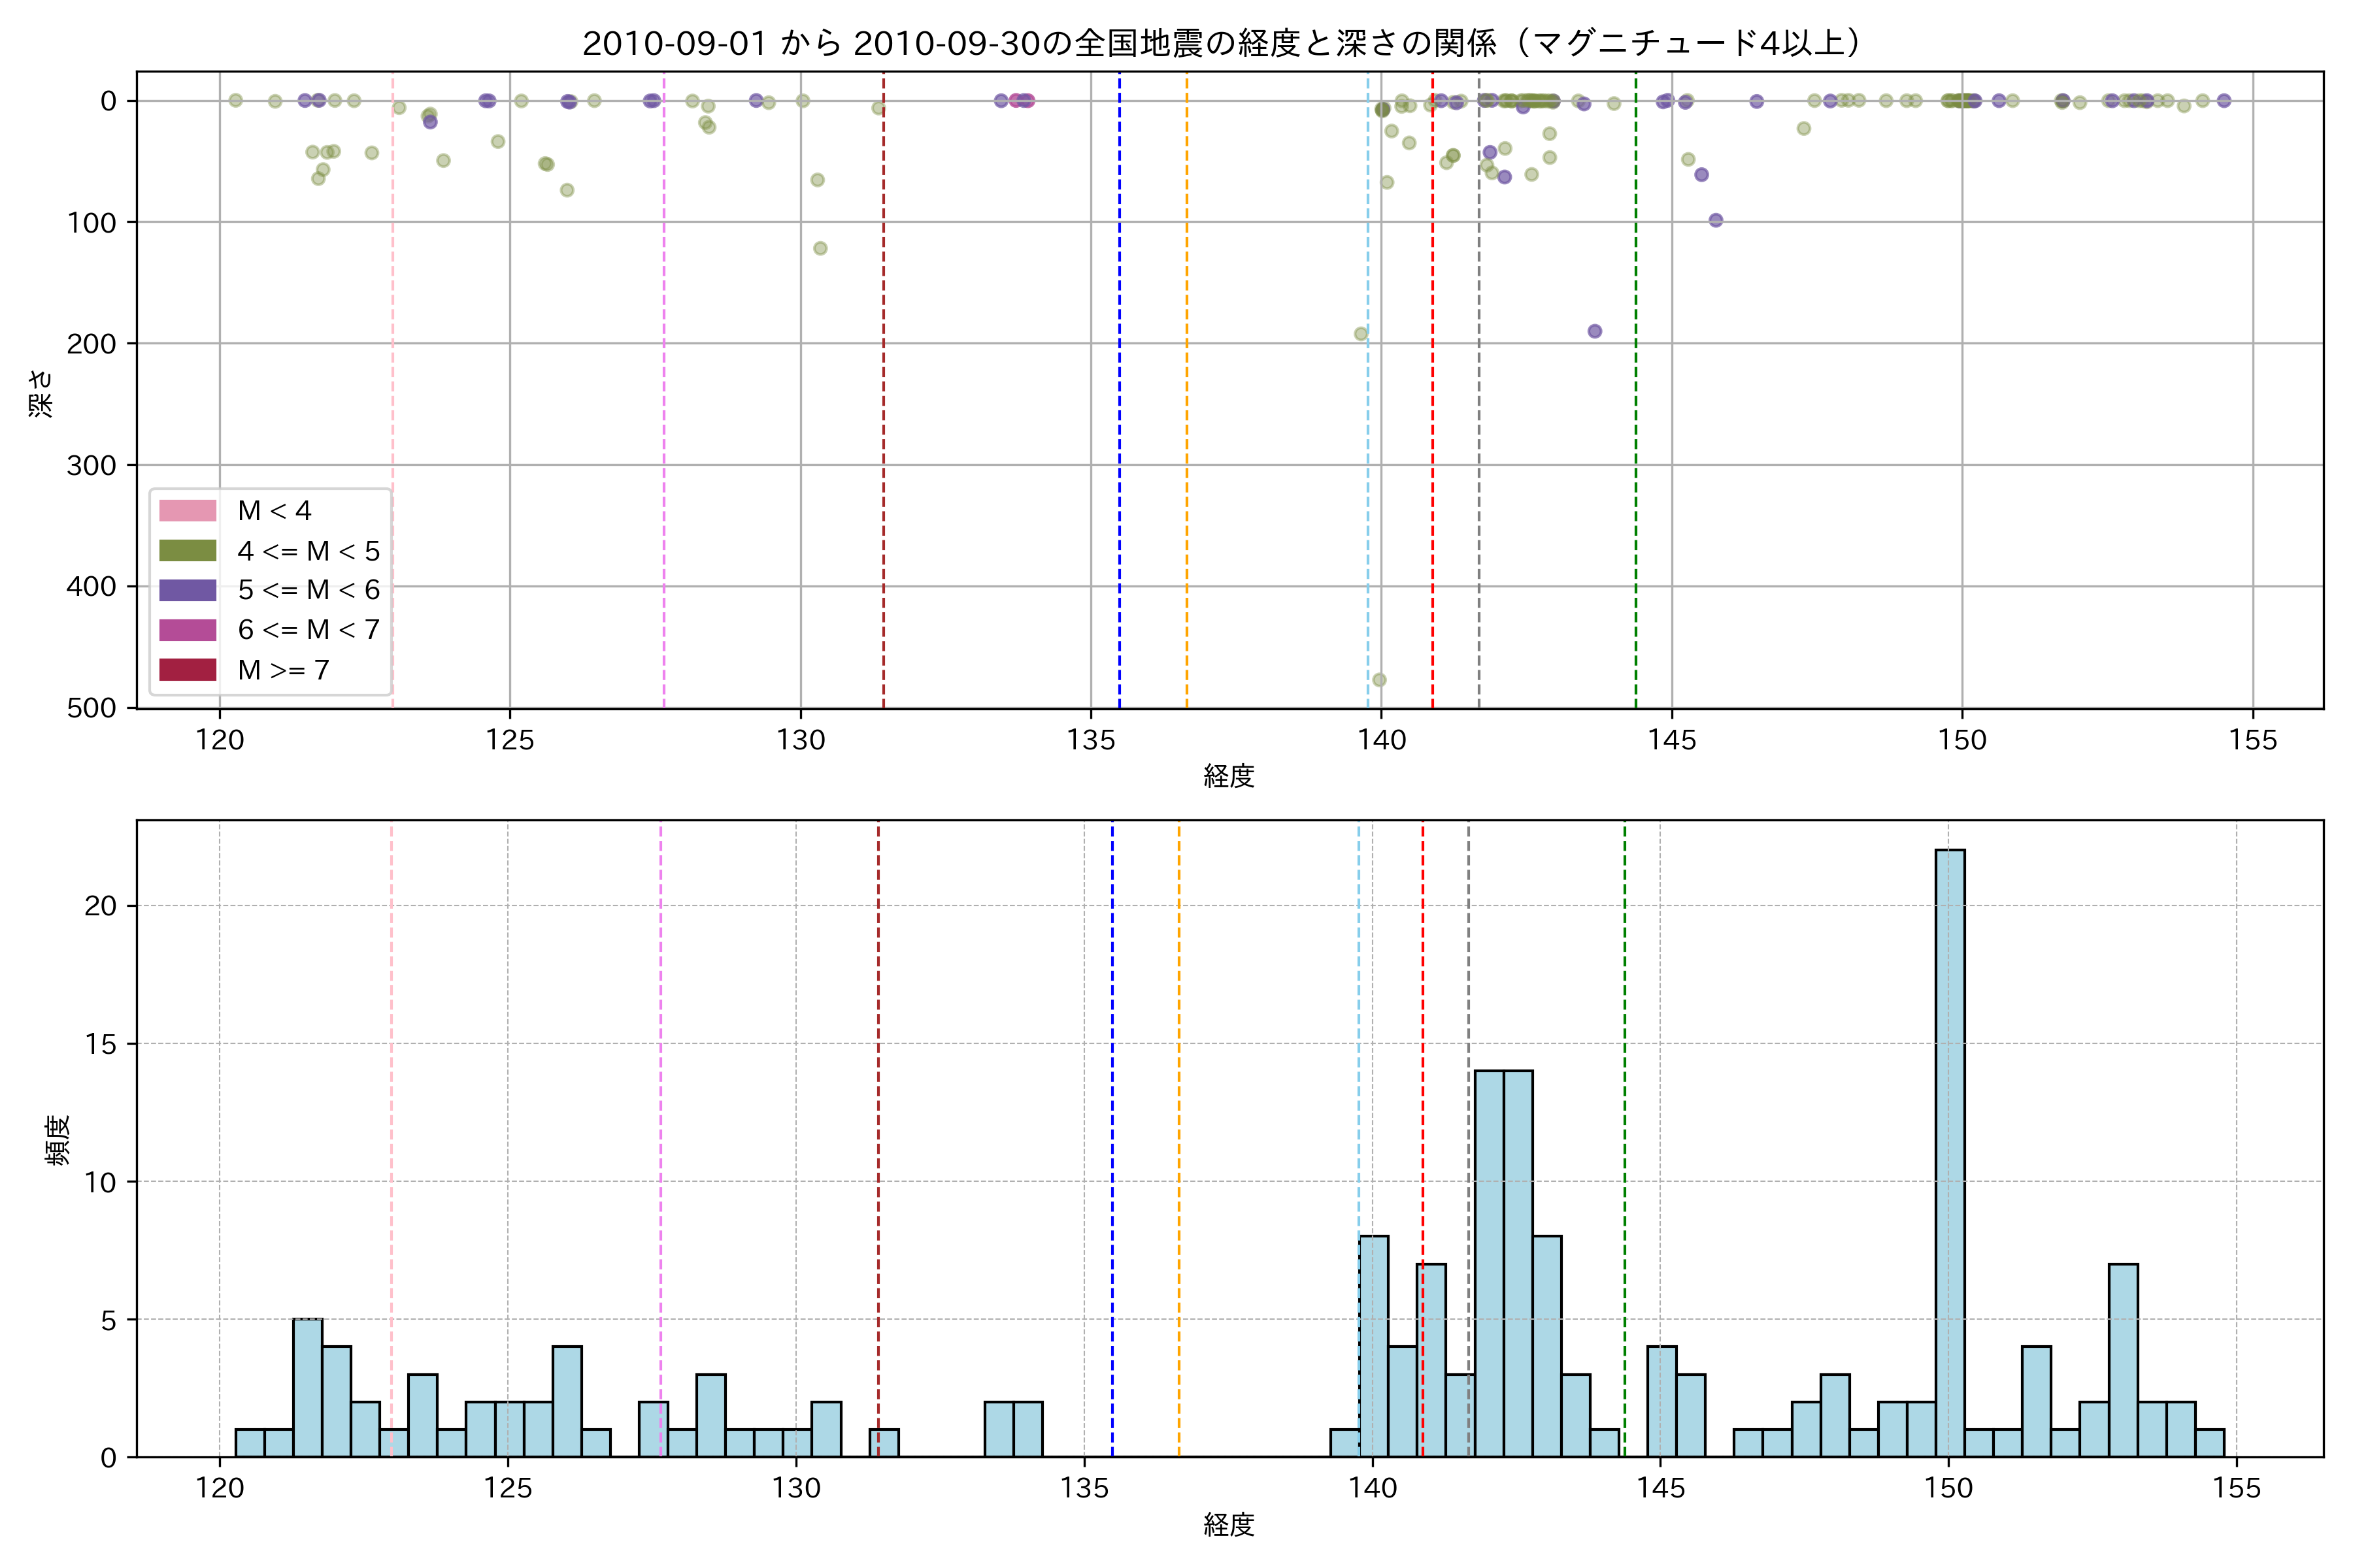This screenshot has height=1568, width=2353.
Task: Click the purple 5 <= M < 6 legend swatch
Action: [187, 590]
